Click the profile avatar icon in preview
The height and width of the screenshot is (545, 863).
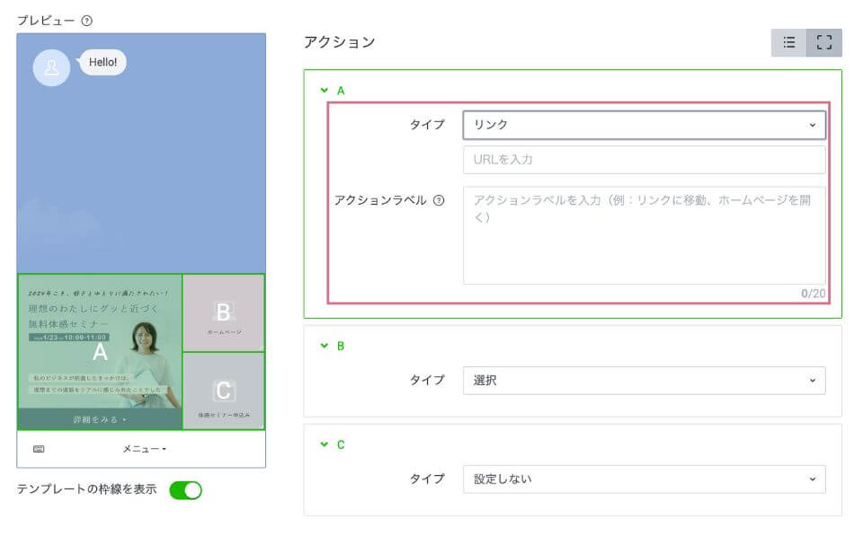[51, 68]
